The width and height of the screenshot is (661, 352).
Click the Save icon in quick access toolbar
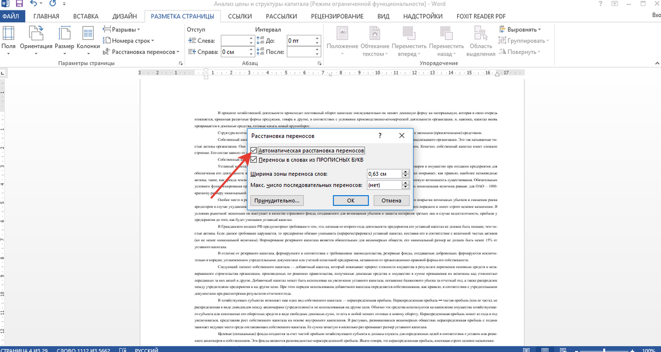(20, 4)
